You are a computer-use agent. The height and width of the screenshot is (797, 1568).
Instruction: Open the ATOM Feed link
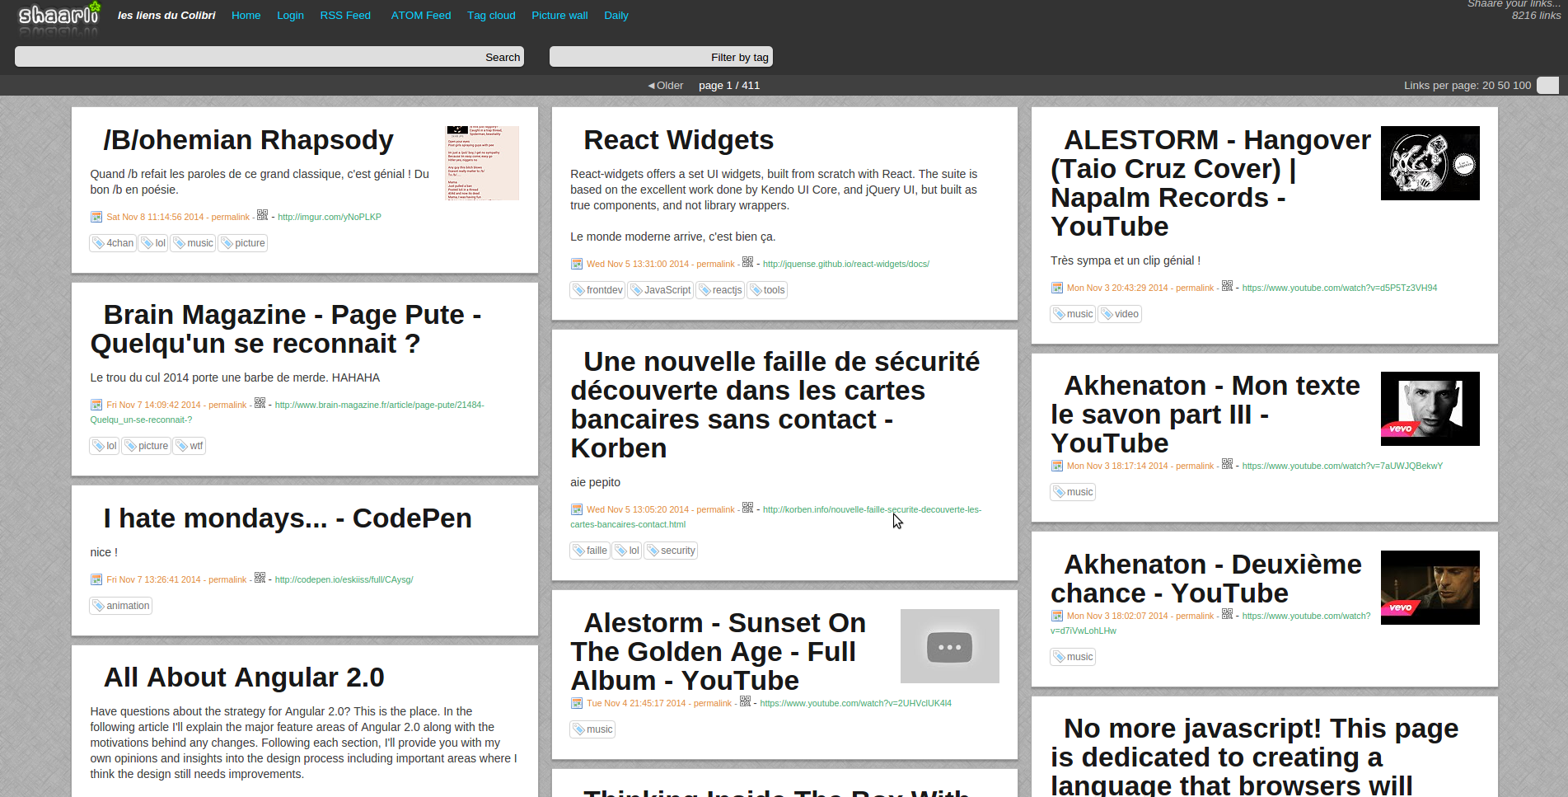click(421, 15)
